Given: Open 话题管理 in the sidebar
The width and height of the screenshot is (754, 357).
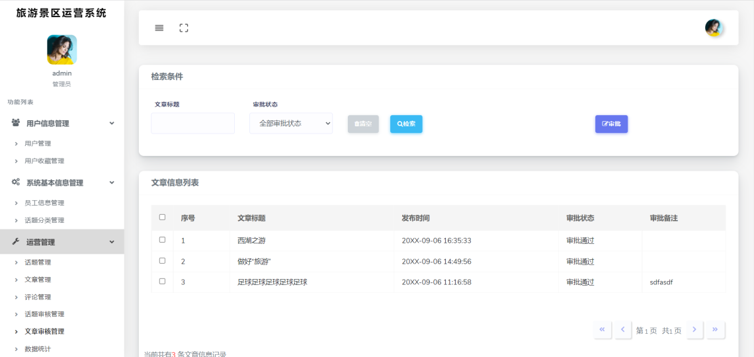Looking at the screenshot, I should click(38, 262).
